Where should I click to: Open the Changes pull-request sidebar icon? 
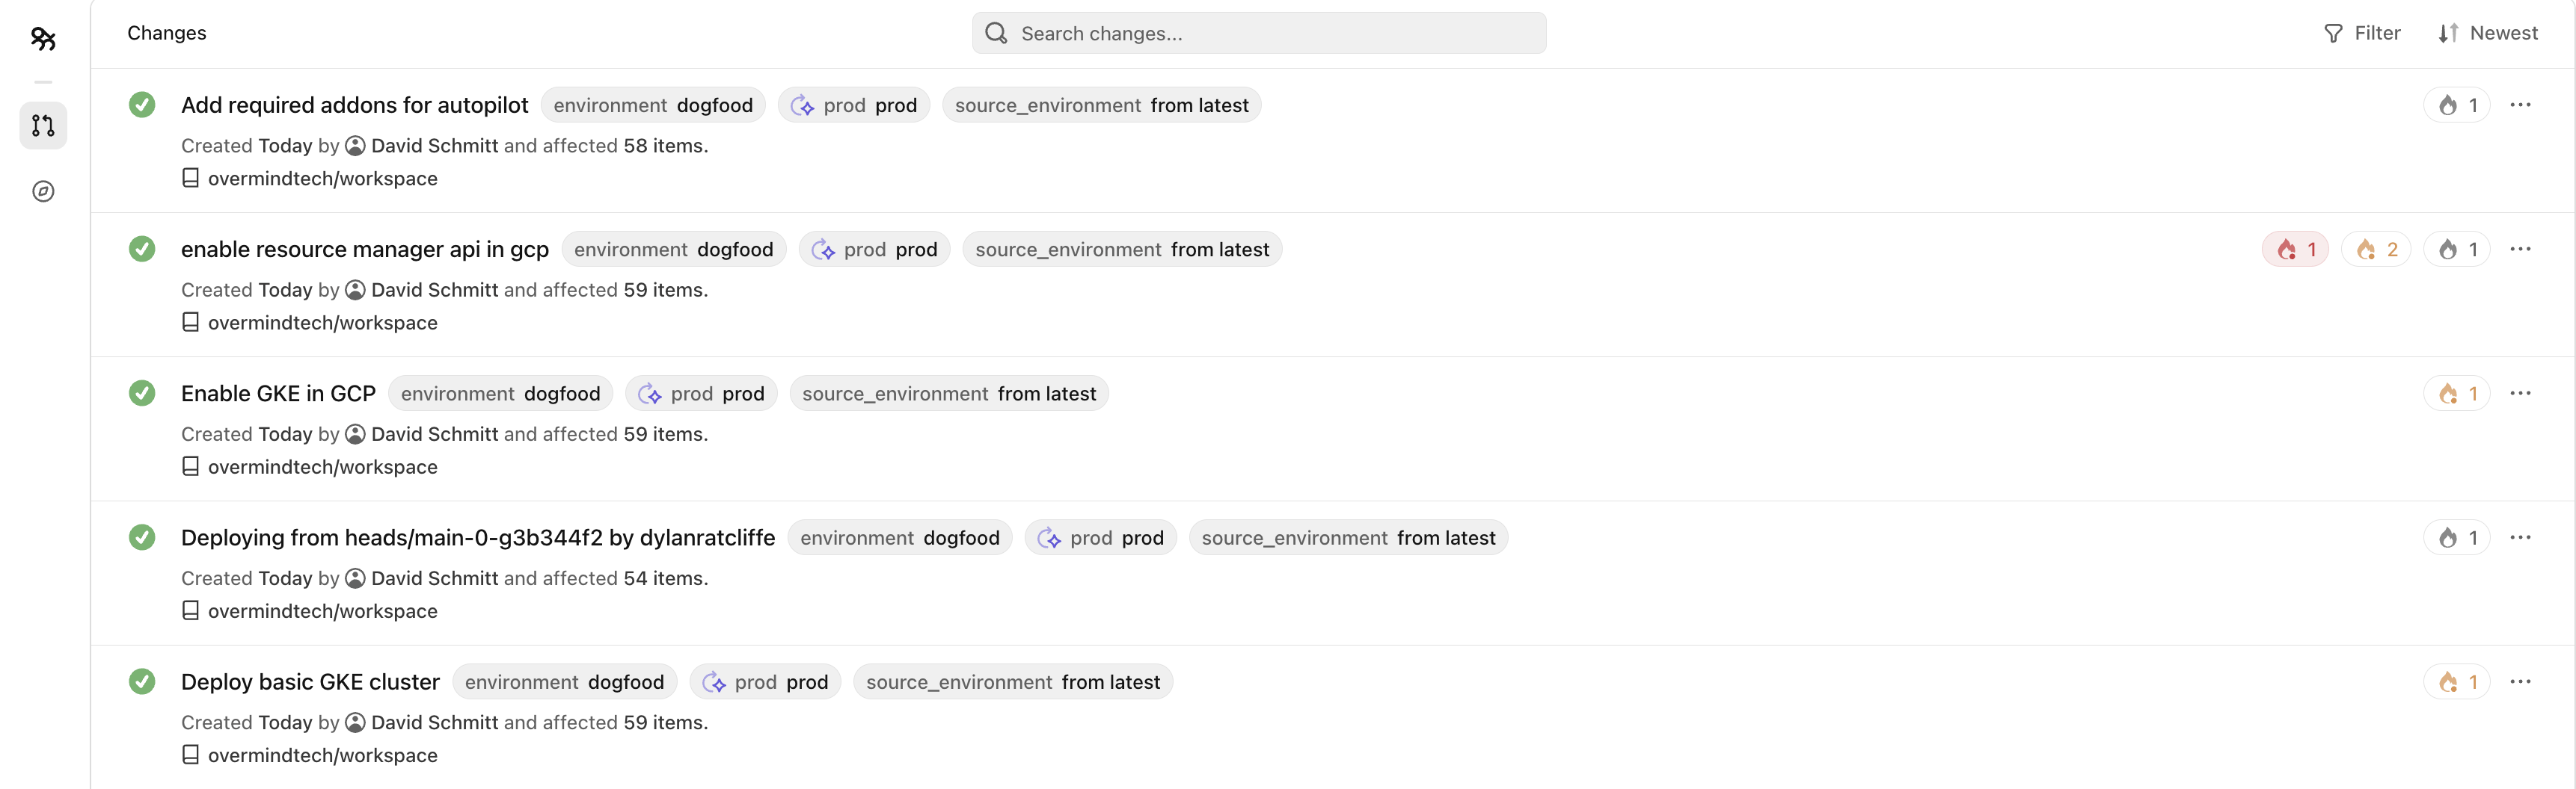43,126
